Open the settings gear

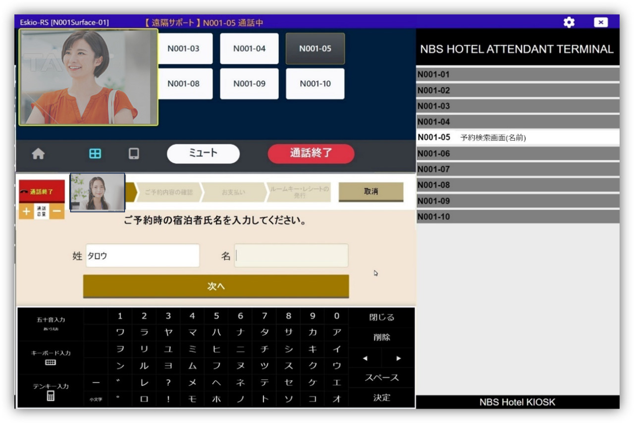(x=569, y=22)
